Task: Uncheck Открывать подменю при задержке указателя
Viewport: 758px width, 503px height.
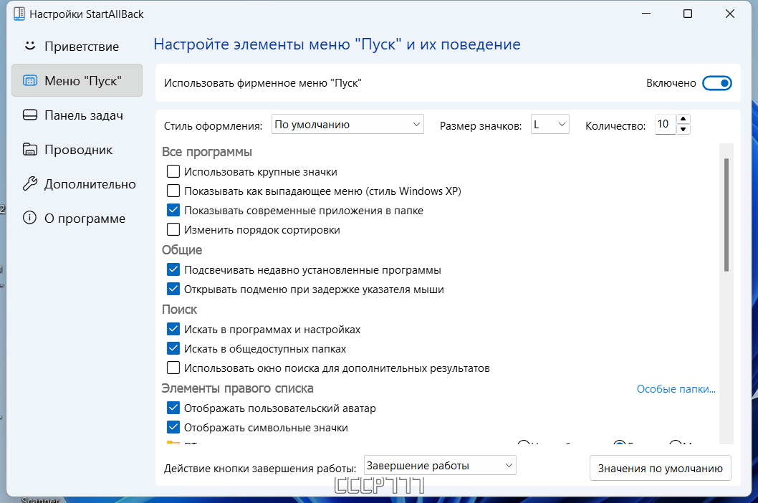Action: pyautogui.click(x=173, y=289)
